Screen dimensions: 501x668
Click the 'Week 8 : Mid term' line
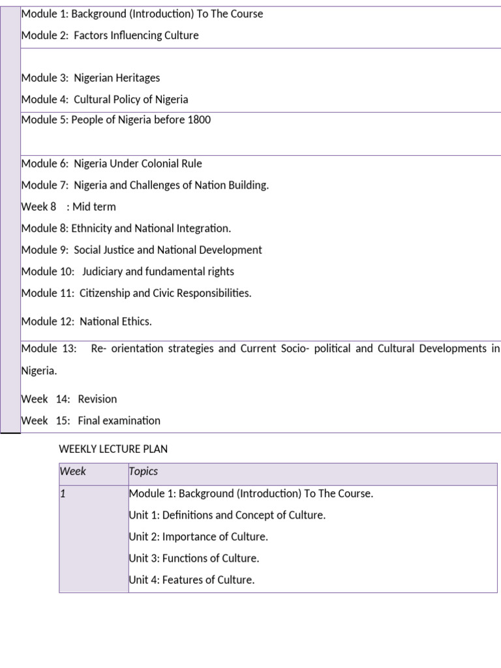68,207
